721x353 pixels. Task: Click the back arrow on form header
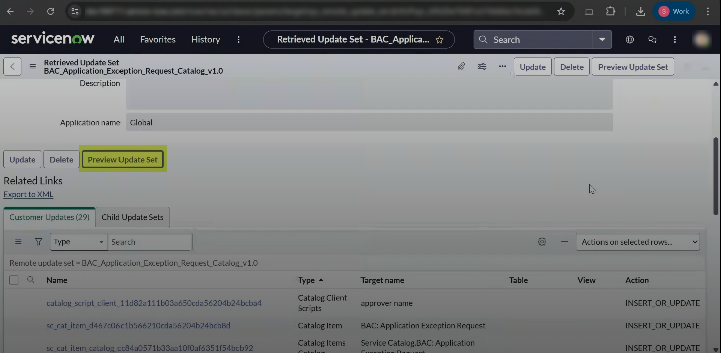12,67
